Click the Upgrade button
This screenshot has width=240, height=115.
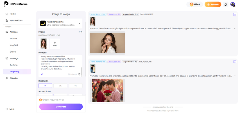pyautogui.click(x=213, y=4)
